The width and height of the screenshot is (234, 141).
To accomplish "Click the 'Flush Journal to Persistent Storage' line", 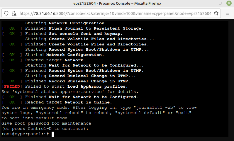I will [x=96, y=28].
